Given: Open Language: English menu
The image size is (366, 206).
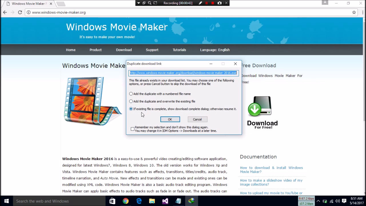Looking at the screenshot, I should click(x=215, y=50).
